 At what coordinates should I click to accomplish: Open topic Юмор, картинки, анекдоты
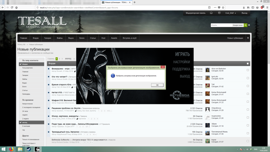(65, 116)
